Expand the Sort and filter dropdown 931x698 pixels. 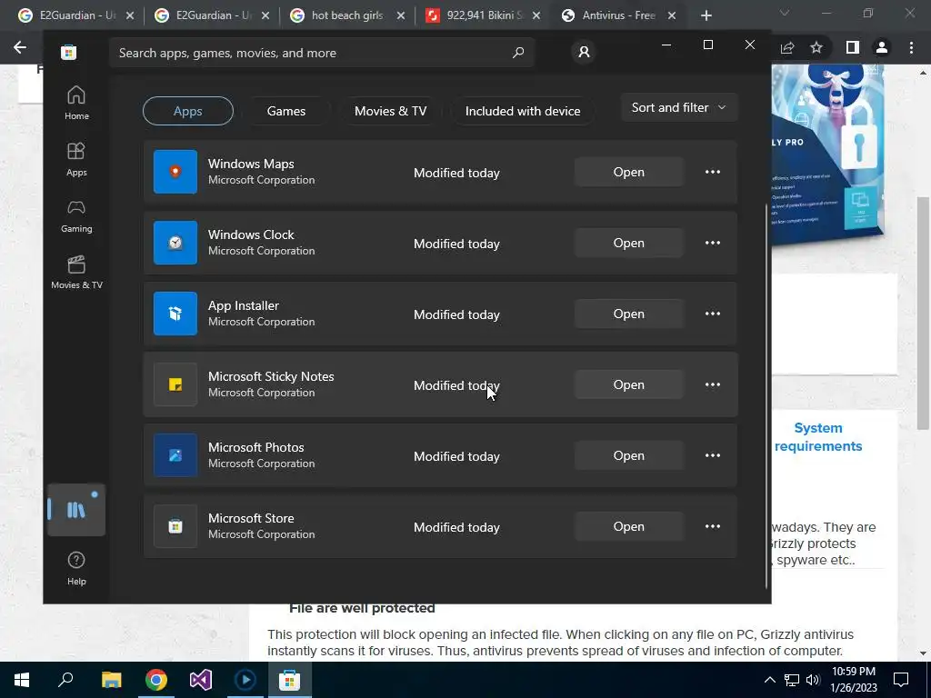pos(679,107)
